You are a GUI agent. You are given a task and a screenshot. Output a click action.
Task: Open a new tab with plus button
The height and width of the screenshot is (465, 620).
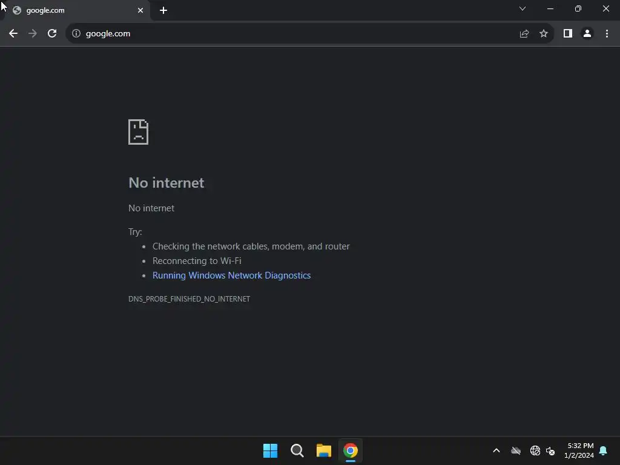163,10
